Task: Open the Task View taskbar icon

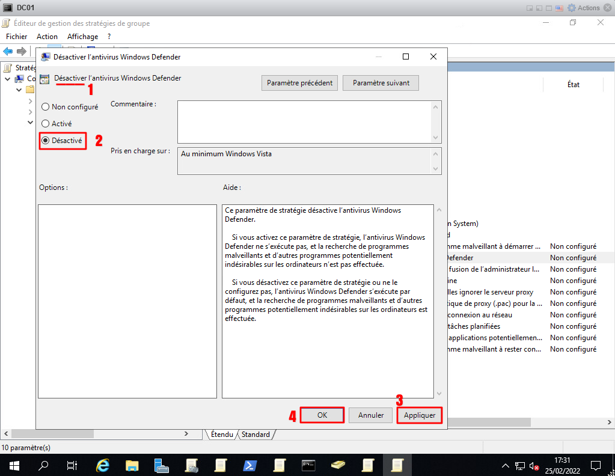Action: [x=72, y=465]
